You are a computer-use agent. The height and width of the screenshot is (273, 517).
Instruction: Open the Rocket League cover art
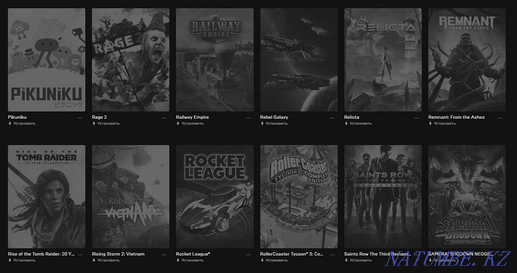pos(215,197)
